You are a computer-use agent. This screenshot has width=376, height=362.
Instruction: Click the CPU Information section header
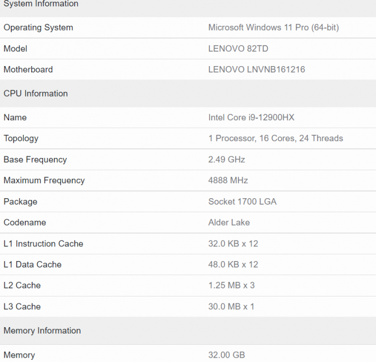35,93
